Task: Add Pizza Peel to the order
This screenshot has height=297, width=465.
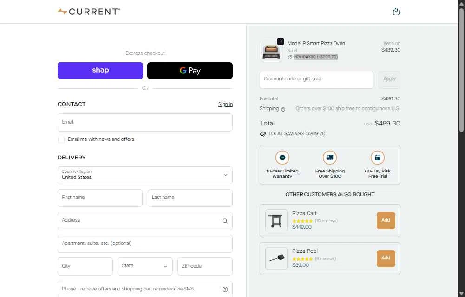Action: click(386, 258)
